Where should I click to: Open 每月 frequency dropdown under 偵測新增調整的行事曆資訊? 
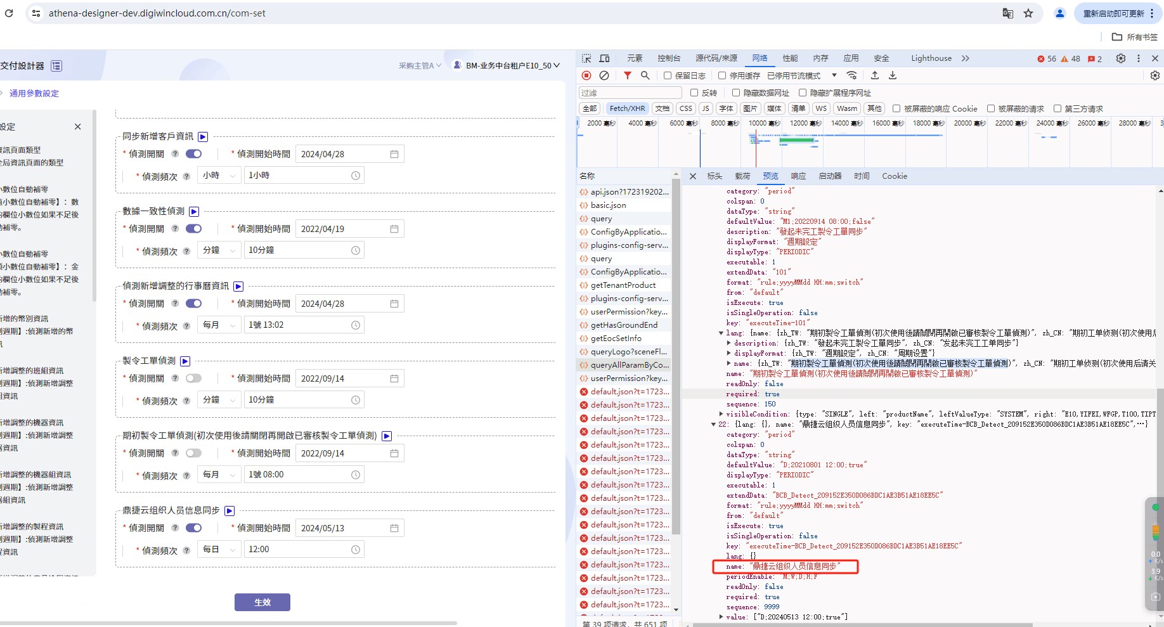(x=219, y=325)
